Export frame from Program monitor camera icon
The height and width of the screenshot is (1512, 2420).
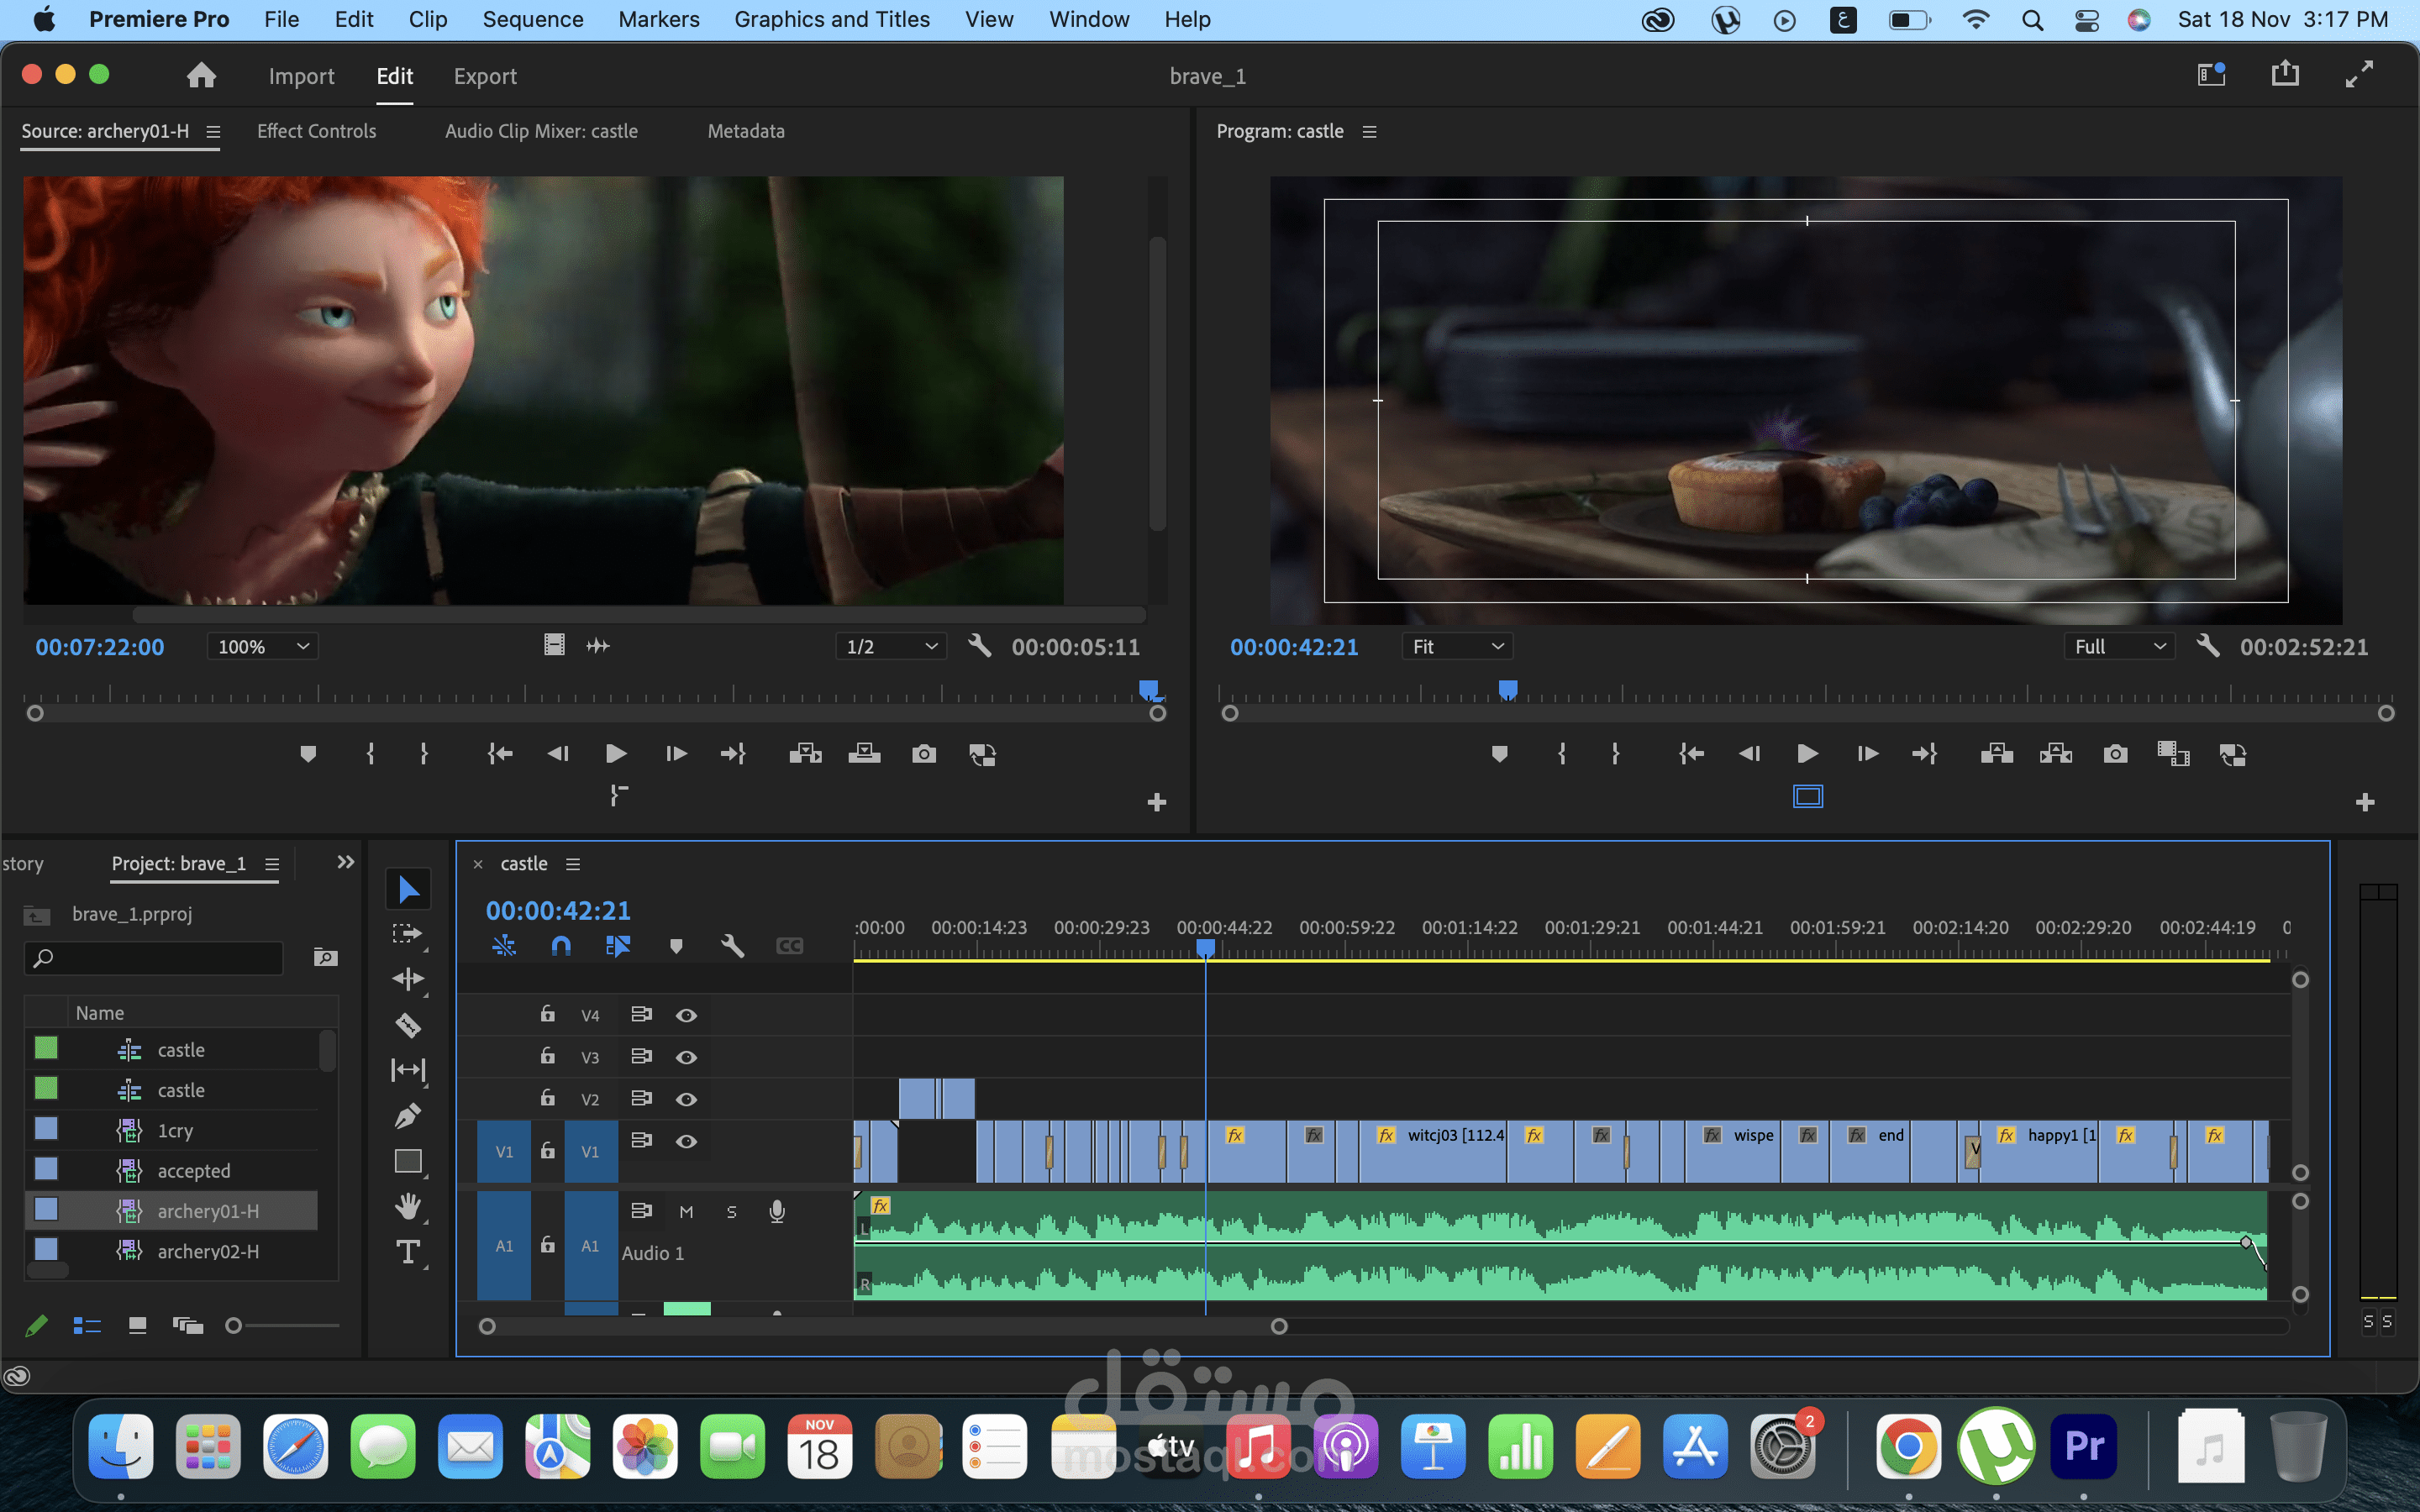point(2115,754)
